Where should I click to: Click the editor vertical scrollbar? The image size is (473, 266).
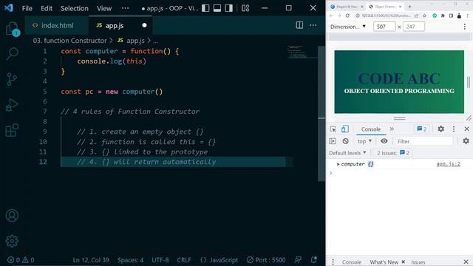click(x=321, y=114)
